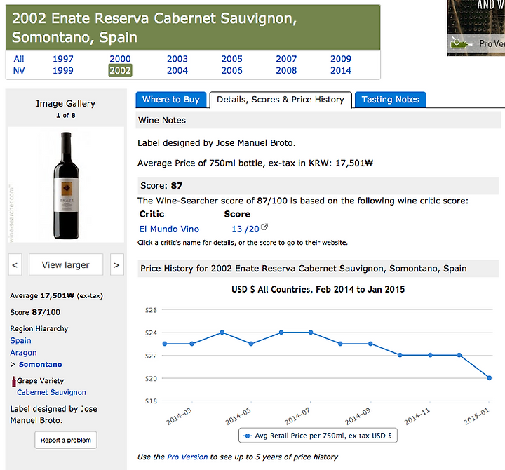Open the Somontano region link

pos(40,364)
